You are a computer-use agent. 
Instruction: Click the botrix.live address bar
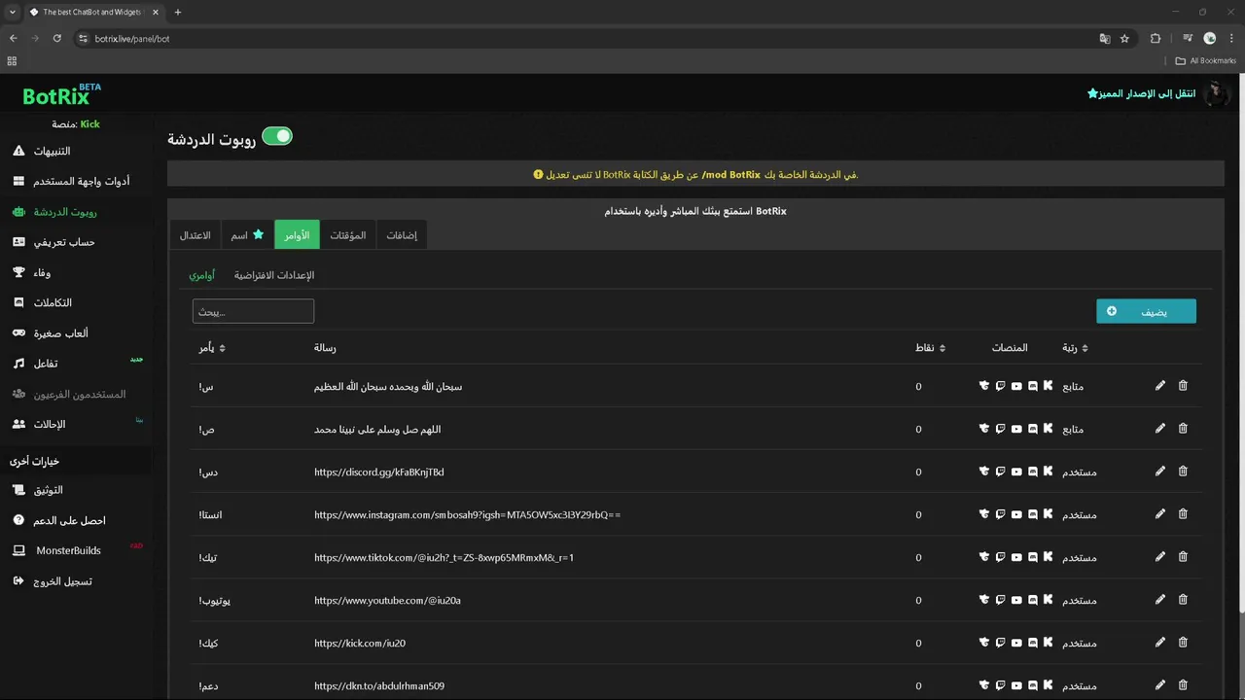tap(584, 39)
